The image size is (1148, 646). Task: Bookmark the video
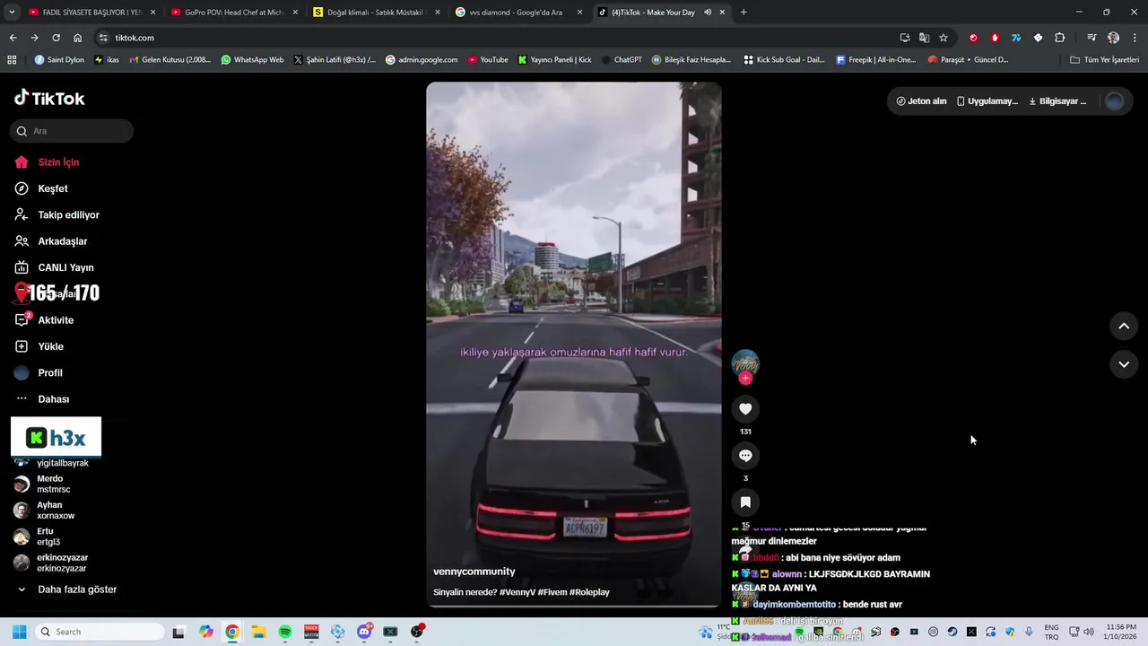(745, 502)
